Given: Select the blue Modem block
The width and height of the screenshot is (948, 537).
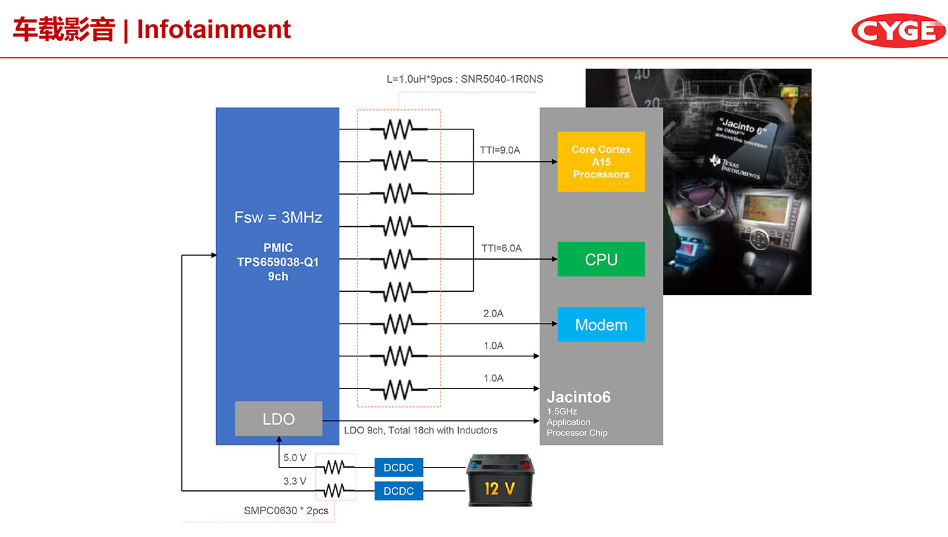Looking at the screenshot, I should coord(601,325).
